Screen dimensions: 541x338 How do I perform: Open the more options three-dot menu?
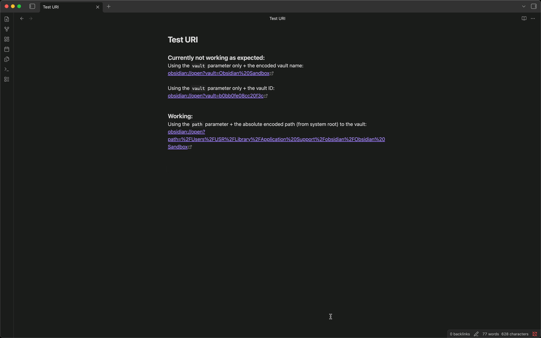tap(533, 18)
